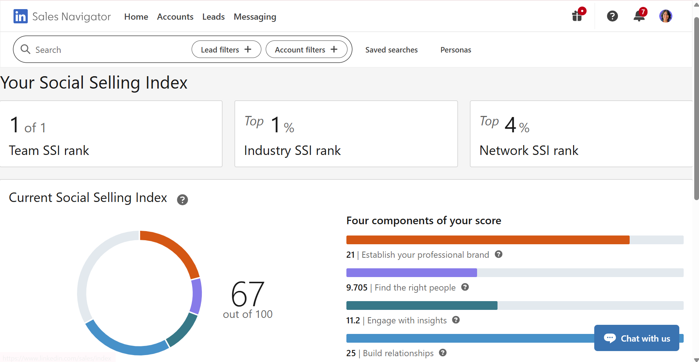
Task: Go to the Home tab
Action: coord(136,17)
